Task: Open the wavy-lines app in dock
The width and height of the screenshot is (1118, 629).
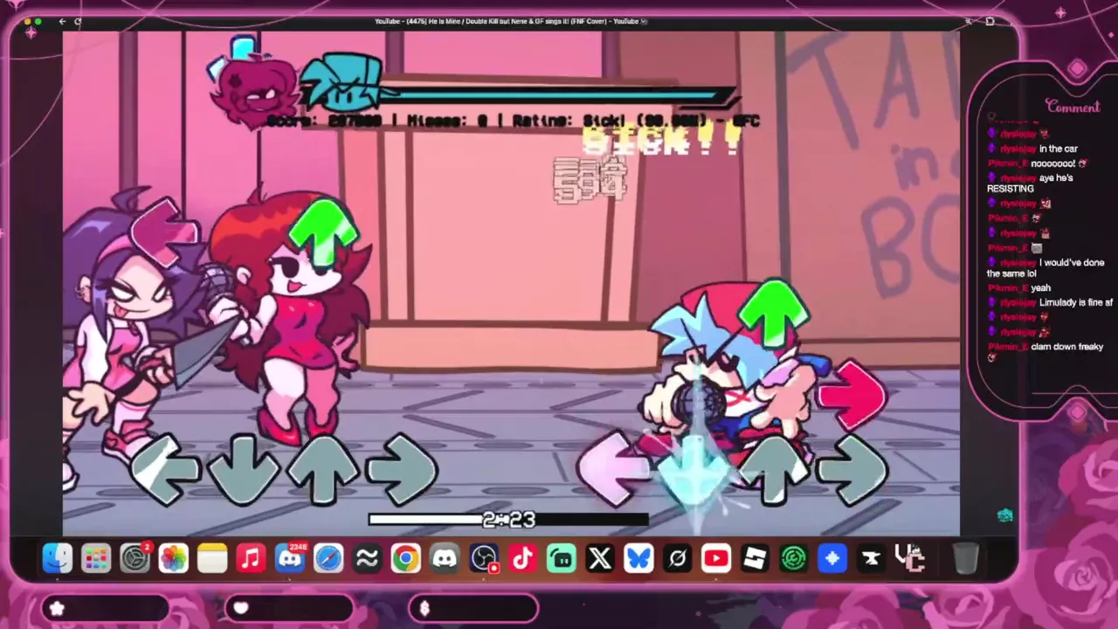Action: (x=367, y=558)
